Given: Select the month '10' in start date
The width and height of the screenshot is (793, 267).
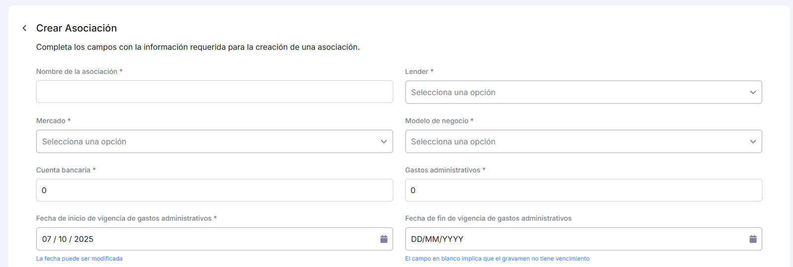Looking at the screenshot, I should (63, 239).
